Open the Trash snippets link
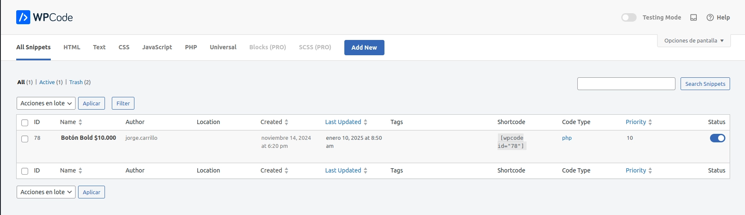This screenshot has height=215, width=745. [76, 82]
